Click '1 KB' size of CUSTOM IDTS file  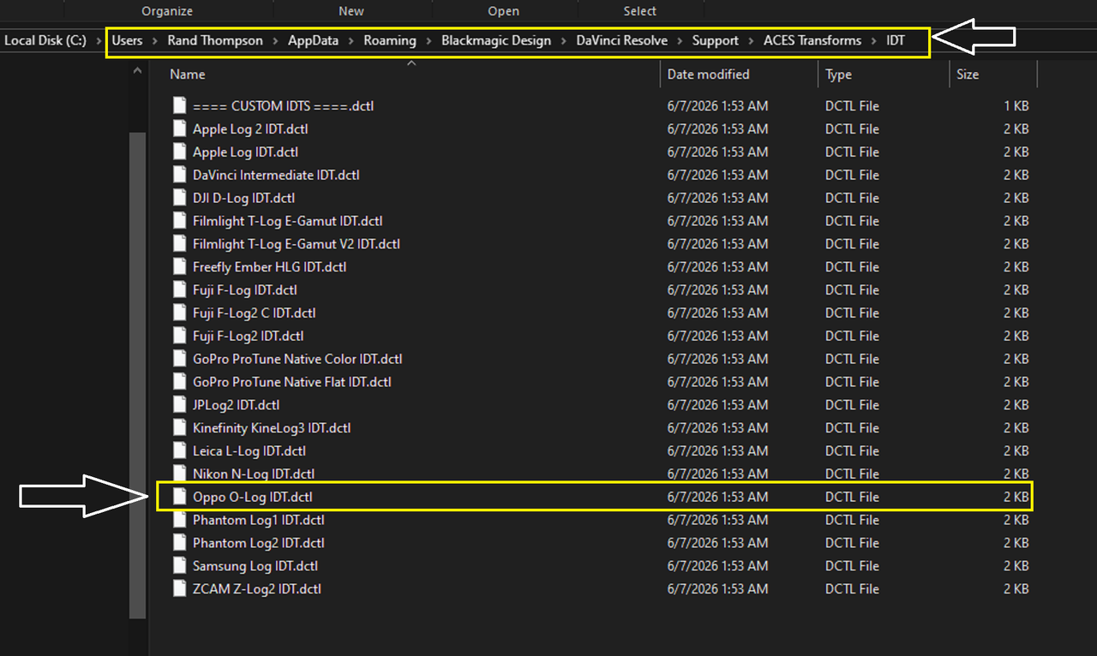click(x=1016, y=105)
